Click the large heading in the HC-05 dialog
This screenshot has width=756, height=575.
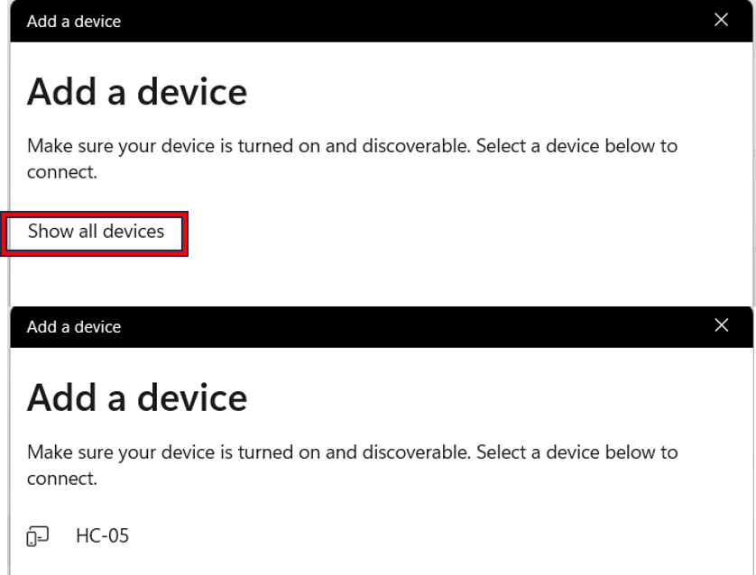137,397
